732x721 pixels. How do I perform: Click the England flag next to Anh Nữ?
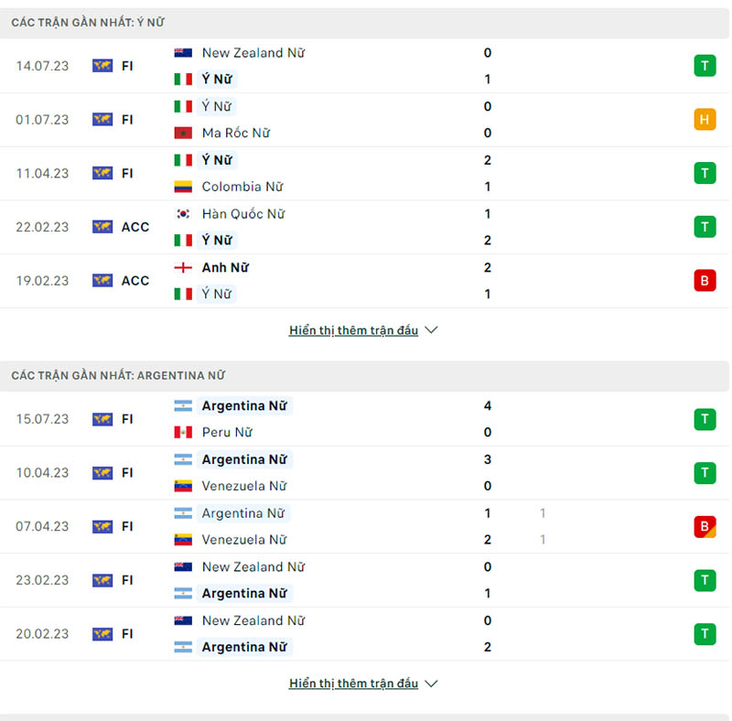pos(182,267)
